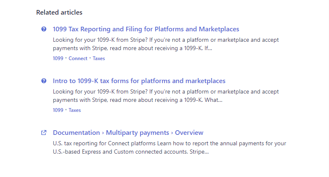
Task: Click the 'U.S. tax reporting for Connect platforms' description
Action: [x=170, y=147]
